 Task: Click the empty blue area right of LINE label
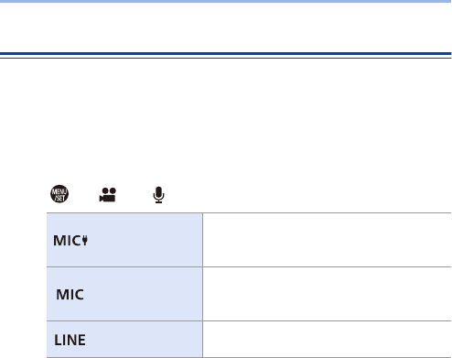pos(144,340)
